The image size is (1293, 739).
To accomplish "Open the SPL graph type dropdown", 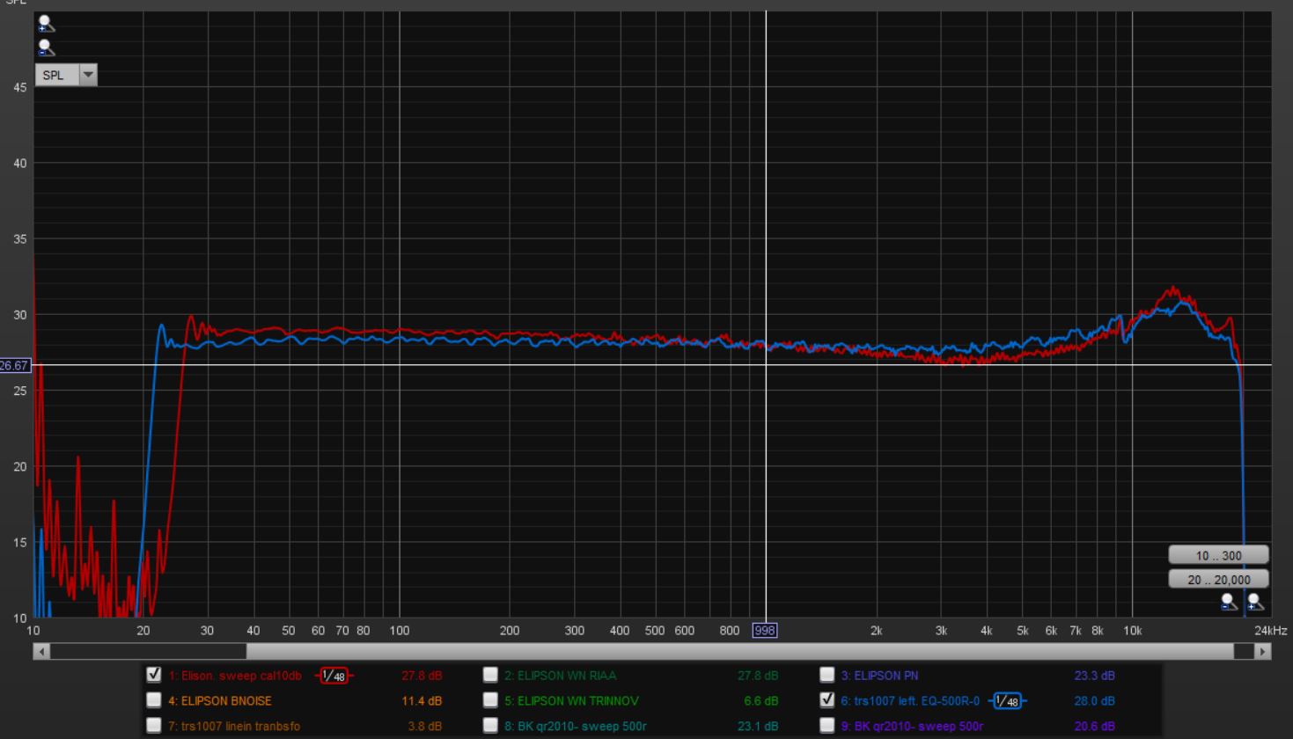I will pos(66,75).
